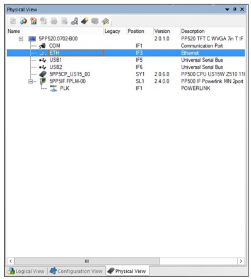The width and height of the screenshot is (251, 279).
Task: Click the USB2 connector icon
Action: 42,67
